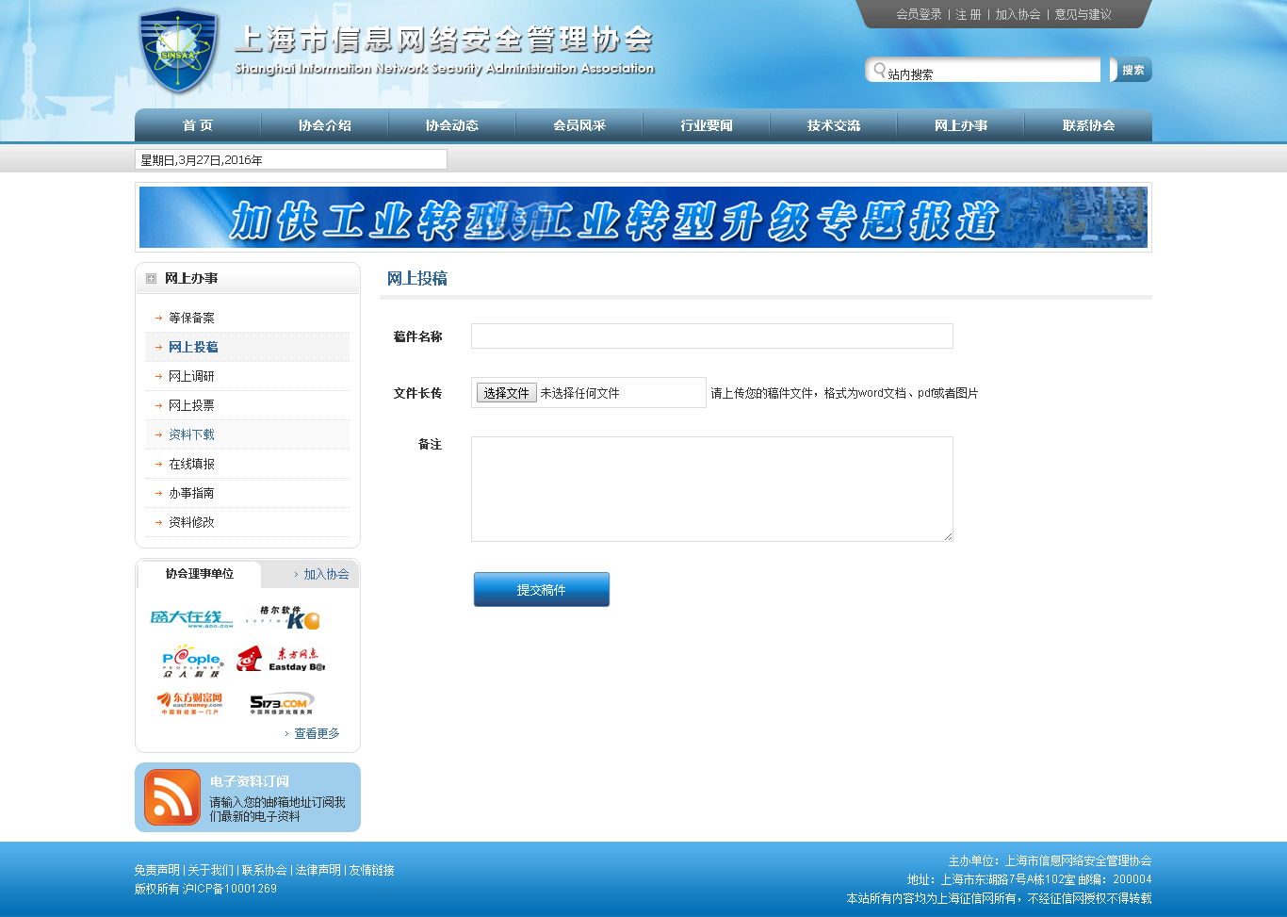This screenshot has height=917, width=1287.
Task: Click the 查看更多 link
Action: coord(317,733)
